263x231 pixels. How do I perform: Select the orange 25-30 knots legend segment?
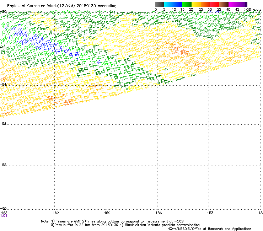coord(205,4)
